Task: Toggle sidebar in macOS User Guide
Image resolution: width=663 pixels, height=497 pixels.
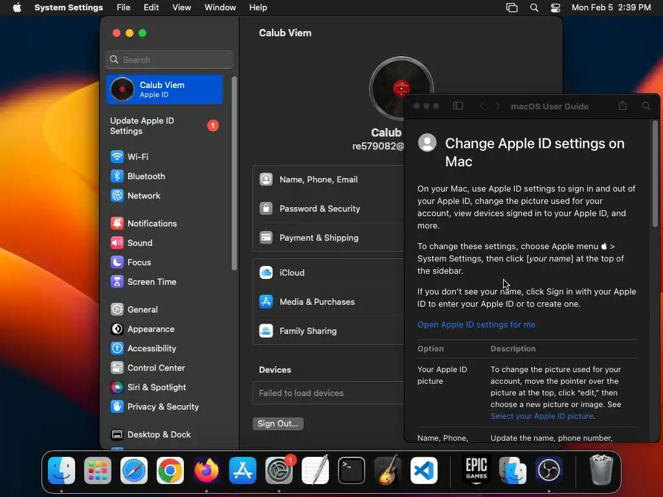Action: 458,106
